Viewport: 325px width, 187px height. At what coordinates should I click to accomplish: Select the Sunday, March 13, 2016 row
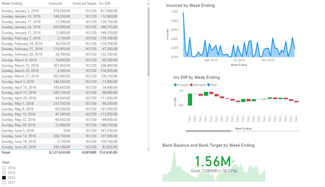[59, 66]
